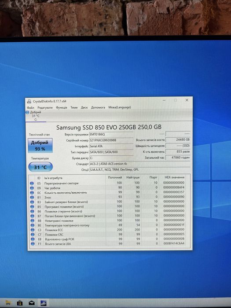Click the ID column header

point(39,178)
